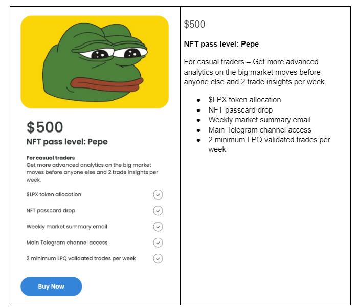Viewport: 356px width, 308px height.
Task: Click the Pepe frog image
Action: [x=95, y=62]
